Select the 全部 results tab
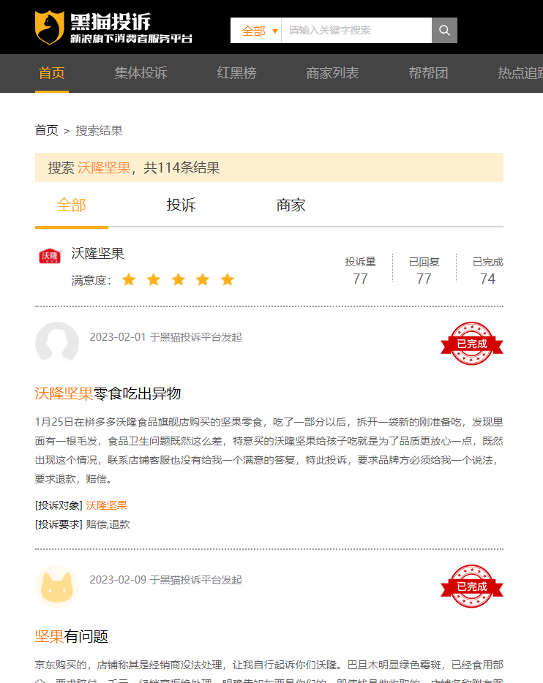Screen dimensions: 543x683 point(71,205)
